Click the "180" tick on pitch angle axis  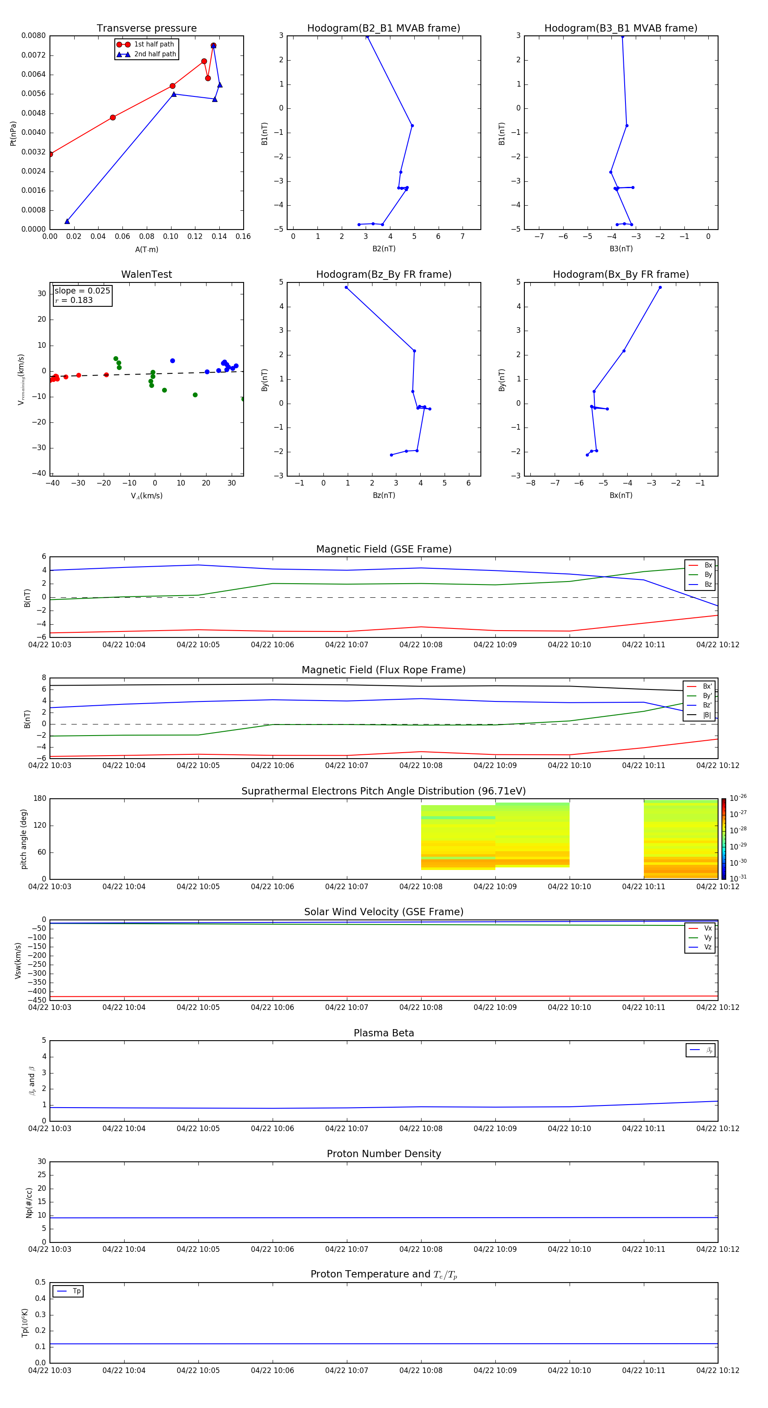(x=40, y=799)
